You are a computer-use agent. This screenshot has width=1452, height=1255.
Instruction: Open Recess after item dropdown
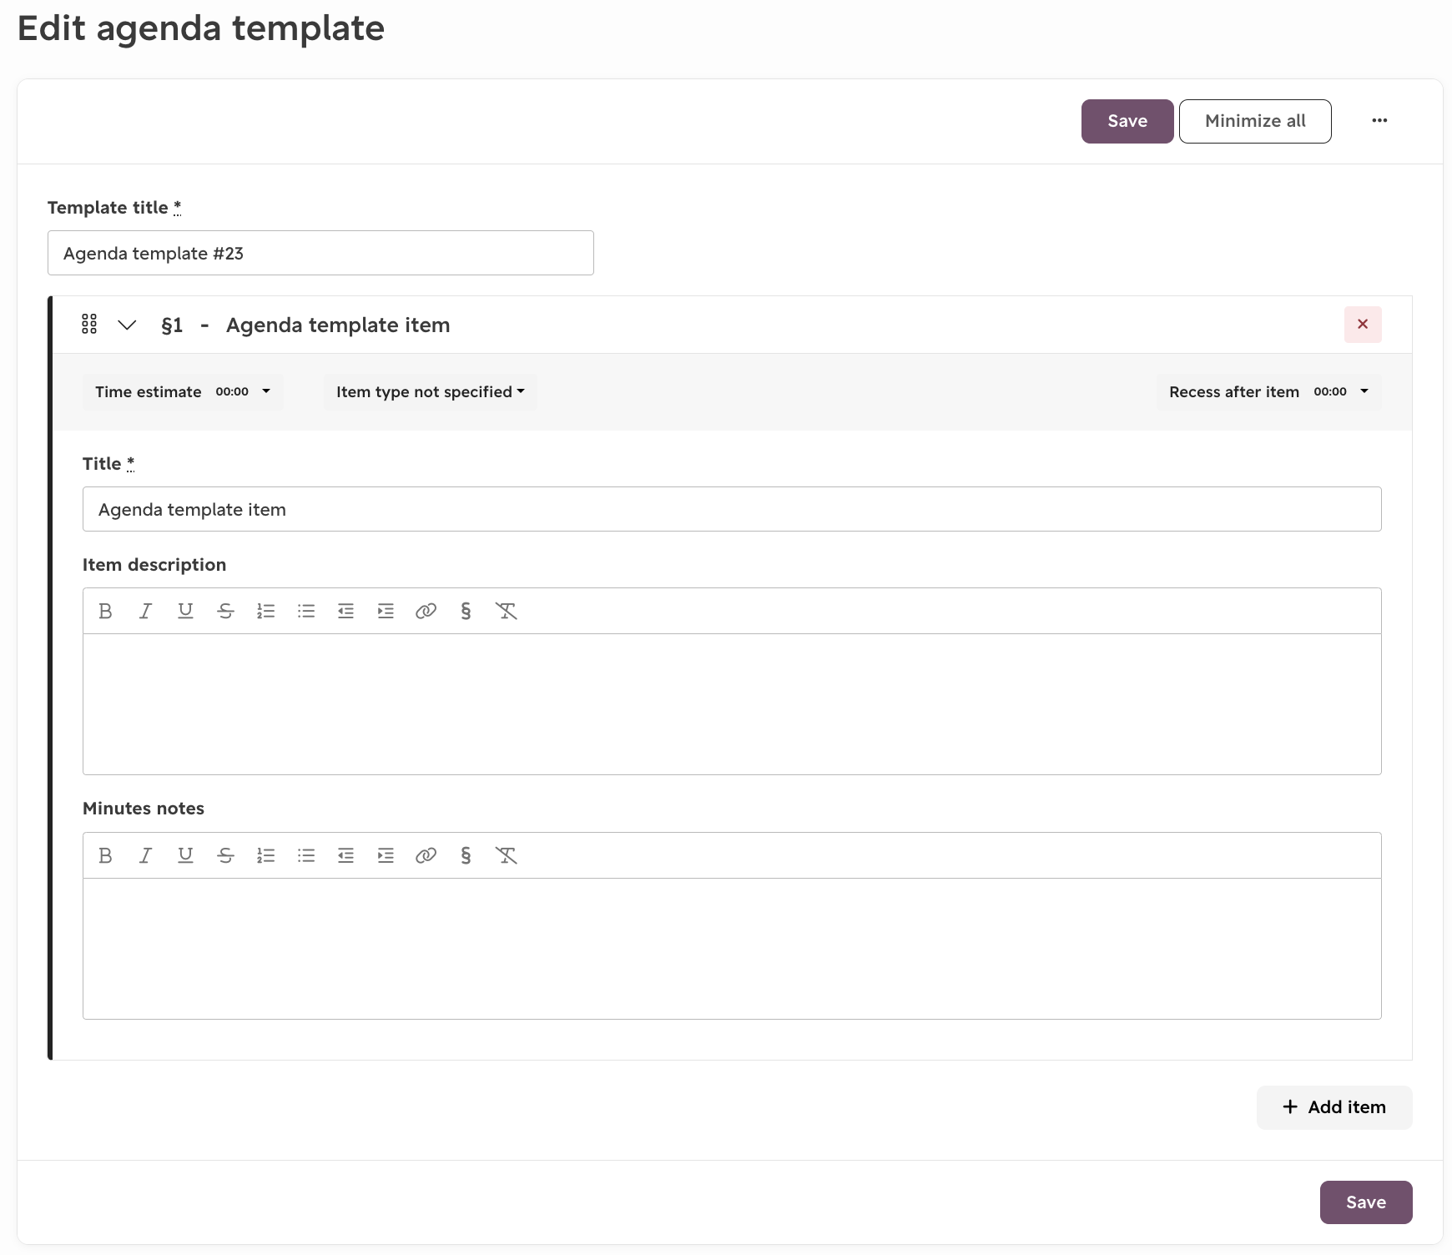click(1269, 392)
